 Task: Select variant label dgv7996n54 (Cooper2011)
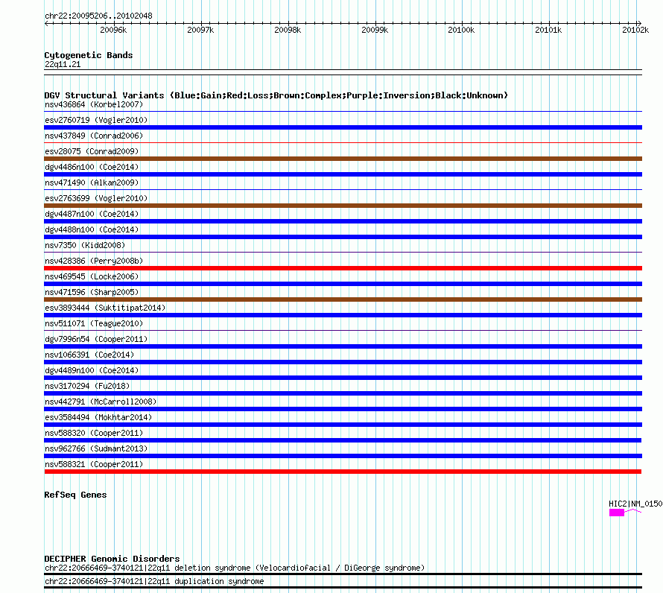96,339
